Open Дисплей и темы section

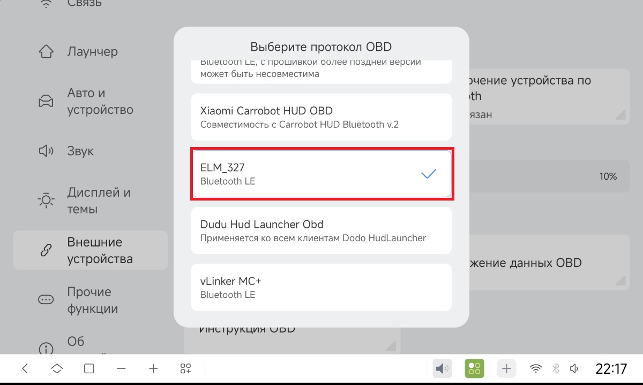[x=90, y=201]
